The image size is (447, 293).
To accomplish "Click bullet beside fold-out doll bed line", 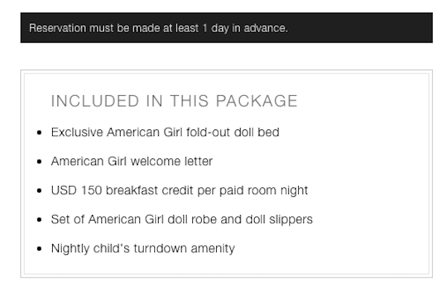I will 39,132.
